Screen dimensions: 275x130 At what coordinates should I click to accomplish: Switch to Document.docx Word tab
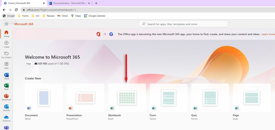69,3
